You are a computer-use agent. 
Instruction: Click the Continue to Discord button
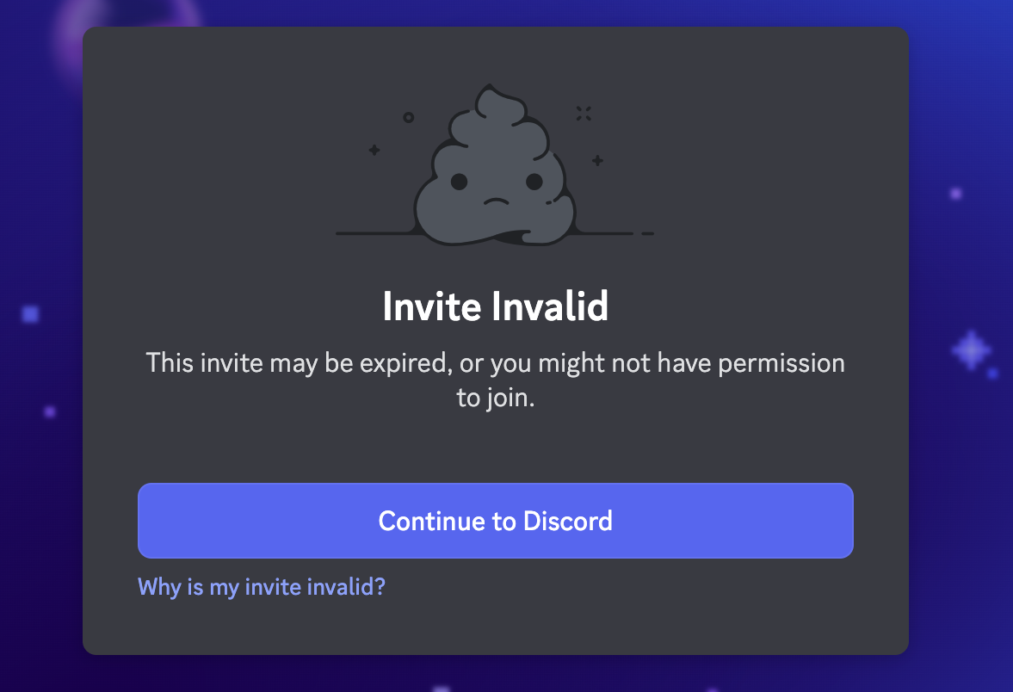coord(496,521)
